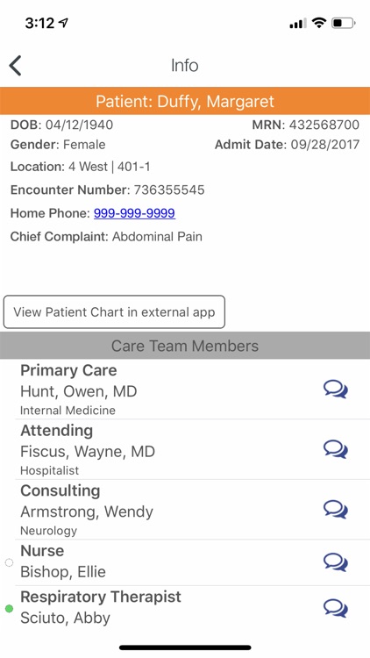Chat with respiratory therapist Sciuto, Abby
370x658 pixels.
tap(336, 609)
